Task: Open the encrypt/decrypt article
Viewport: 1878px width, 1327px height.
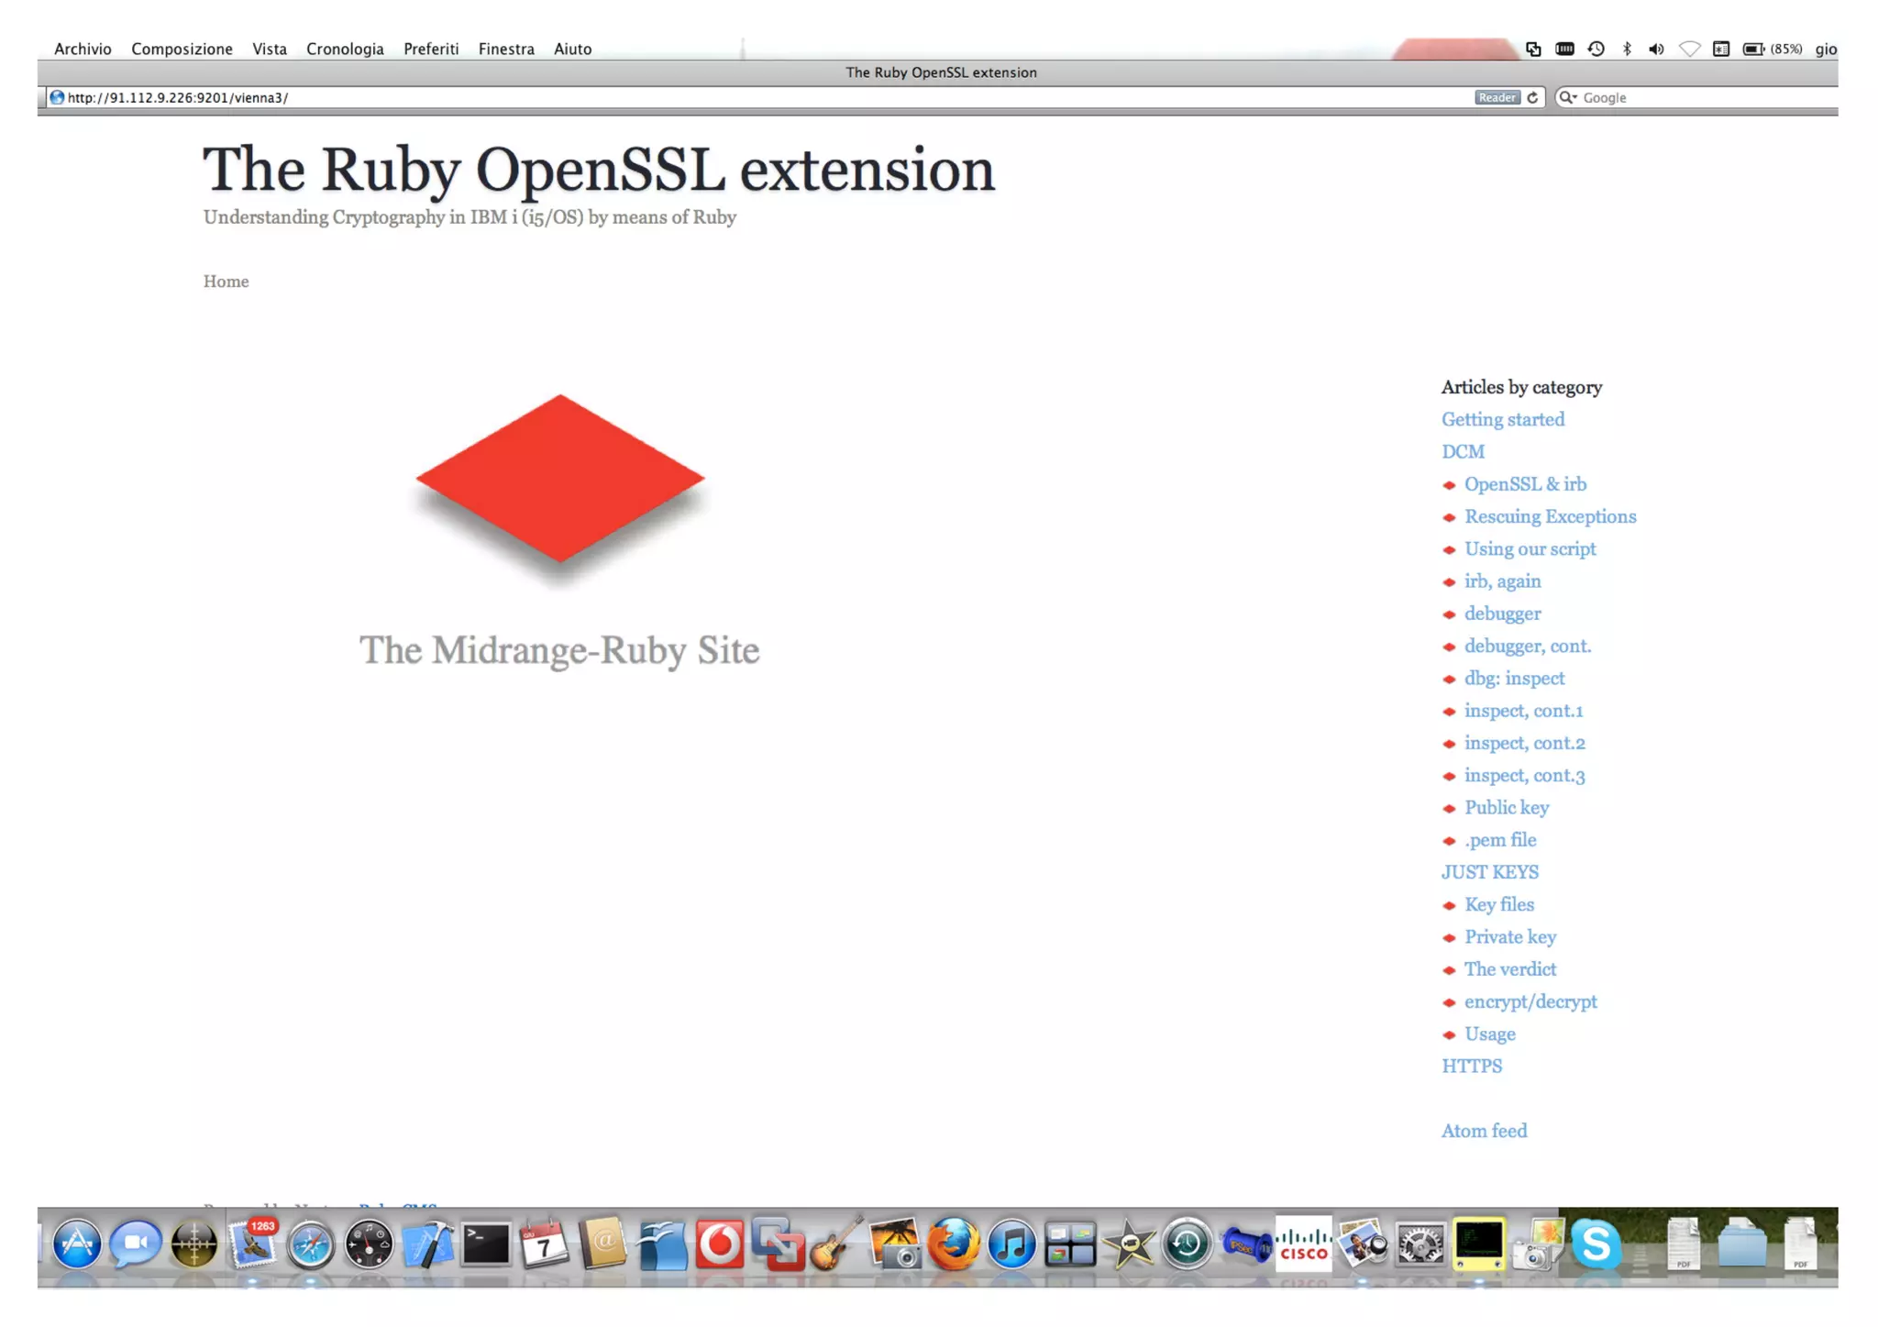Action: pos(1530,1001)
